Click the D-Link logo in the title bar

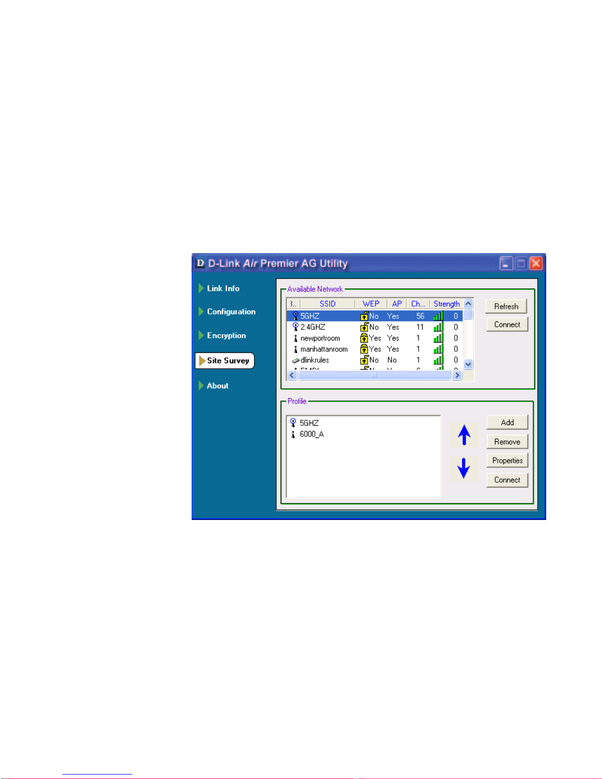point(200,263)
